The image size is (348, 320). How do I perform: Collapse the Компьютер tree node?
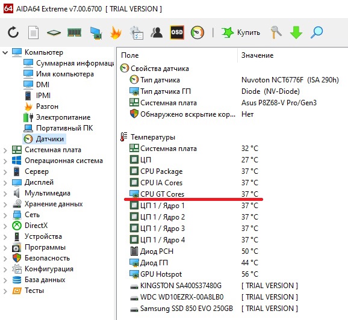5,52
